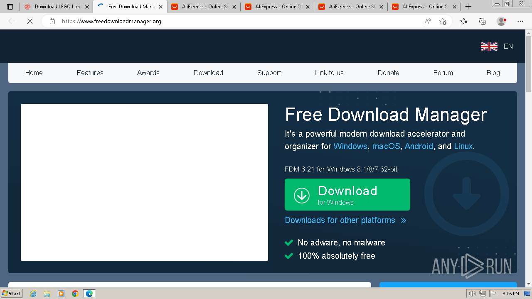Viewport: 532px width, 299px height.
Task: Open the Home menu item
Action: pos(34,73)
